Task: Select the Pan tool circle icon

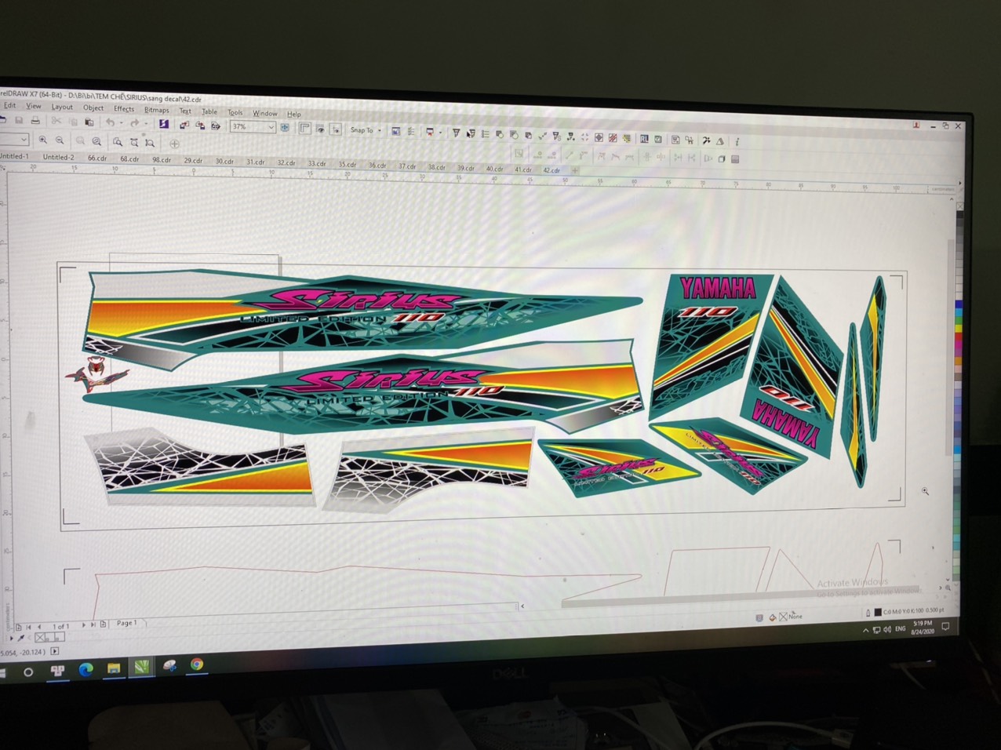Action: (x=175, y=144)
